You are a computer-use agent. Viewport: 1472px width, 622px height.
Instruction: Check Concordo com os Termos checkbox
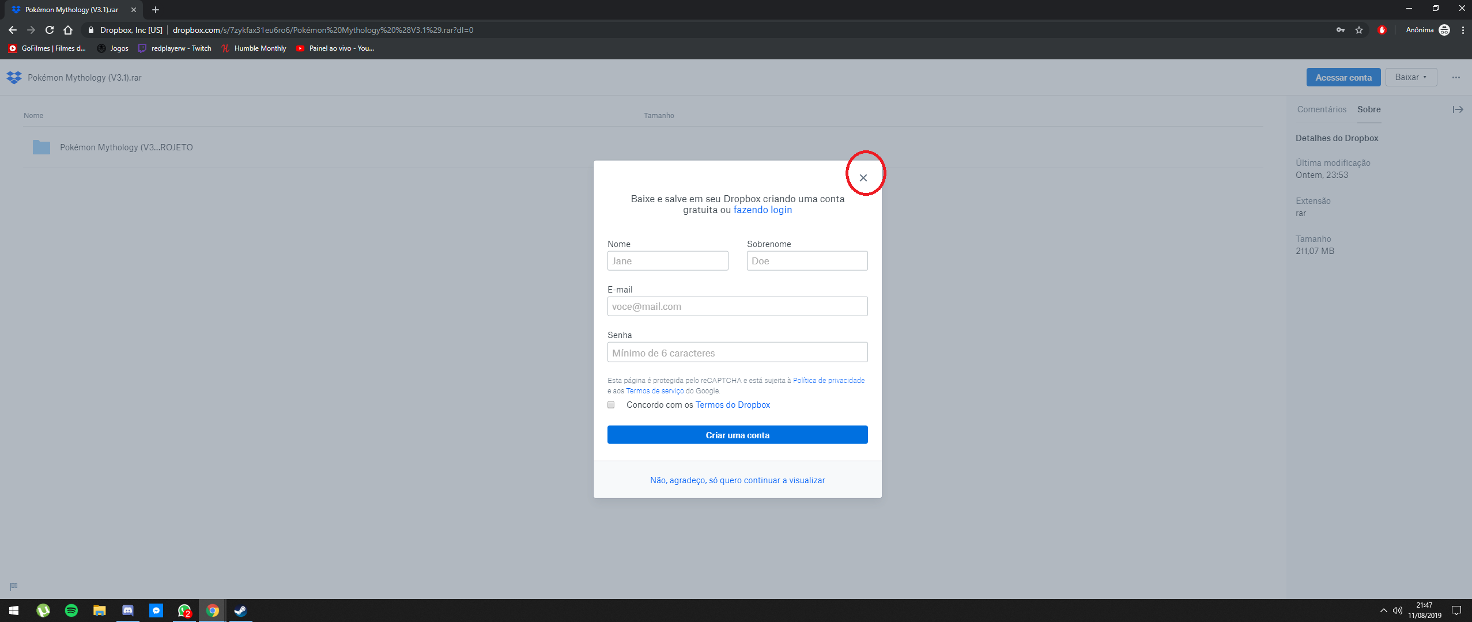(611, 405)
